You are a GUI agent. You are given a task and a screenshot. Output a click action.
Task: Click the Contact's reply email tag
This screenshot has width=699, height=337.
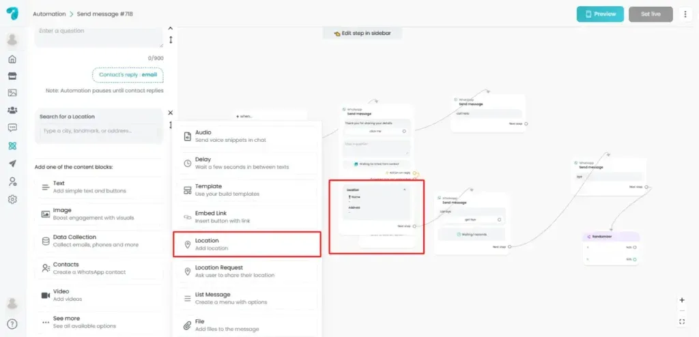[x=128, y=75]
